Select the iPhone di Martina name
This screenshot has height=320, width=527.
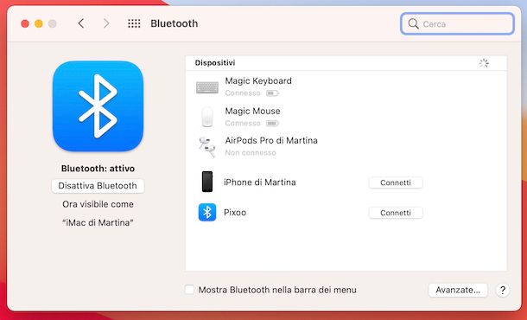pyautogui.click(x=260, y=182)
